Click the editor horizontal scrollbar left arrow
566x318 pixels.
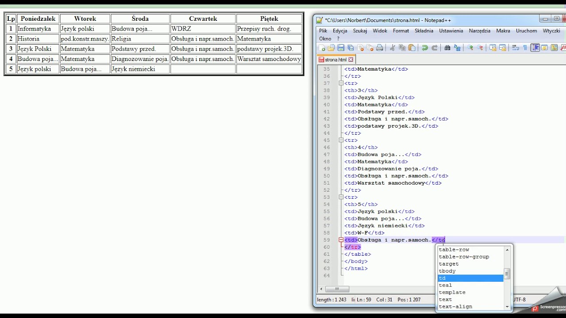[x=321, y=289]
